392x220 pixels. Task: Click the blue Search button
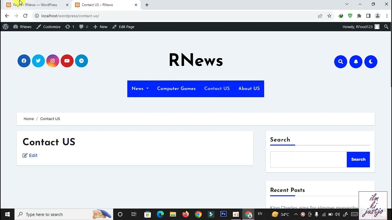(x=358, y=159)
